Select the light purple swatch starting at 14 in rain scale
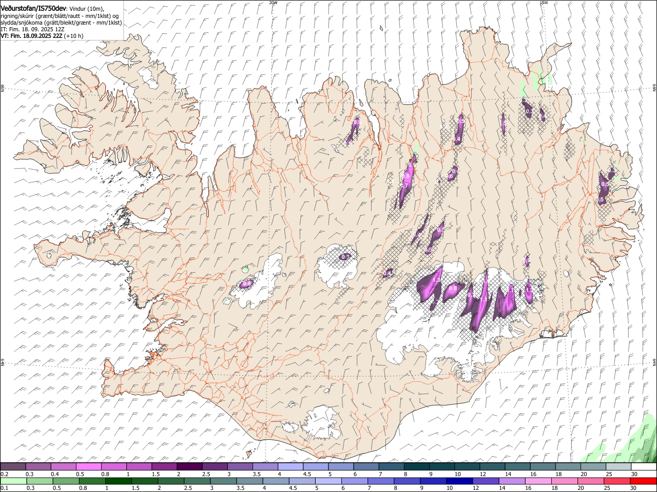This screenshot has height=492, width=657. tap(512, 481)
